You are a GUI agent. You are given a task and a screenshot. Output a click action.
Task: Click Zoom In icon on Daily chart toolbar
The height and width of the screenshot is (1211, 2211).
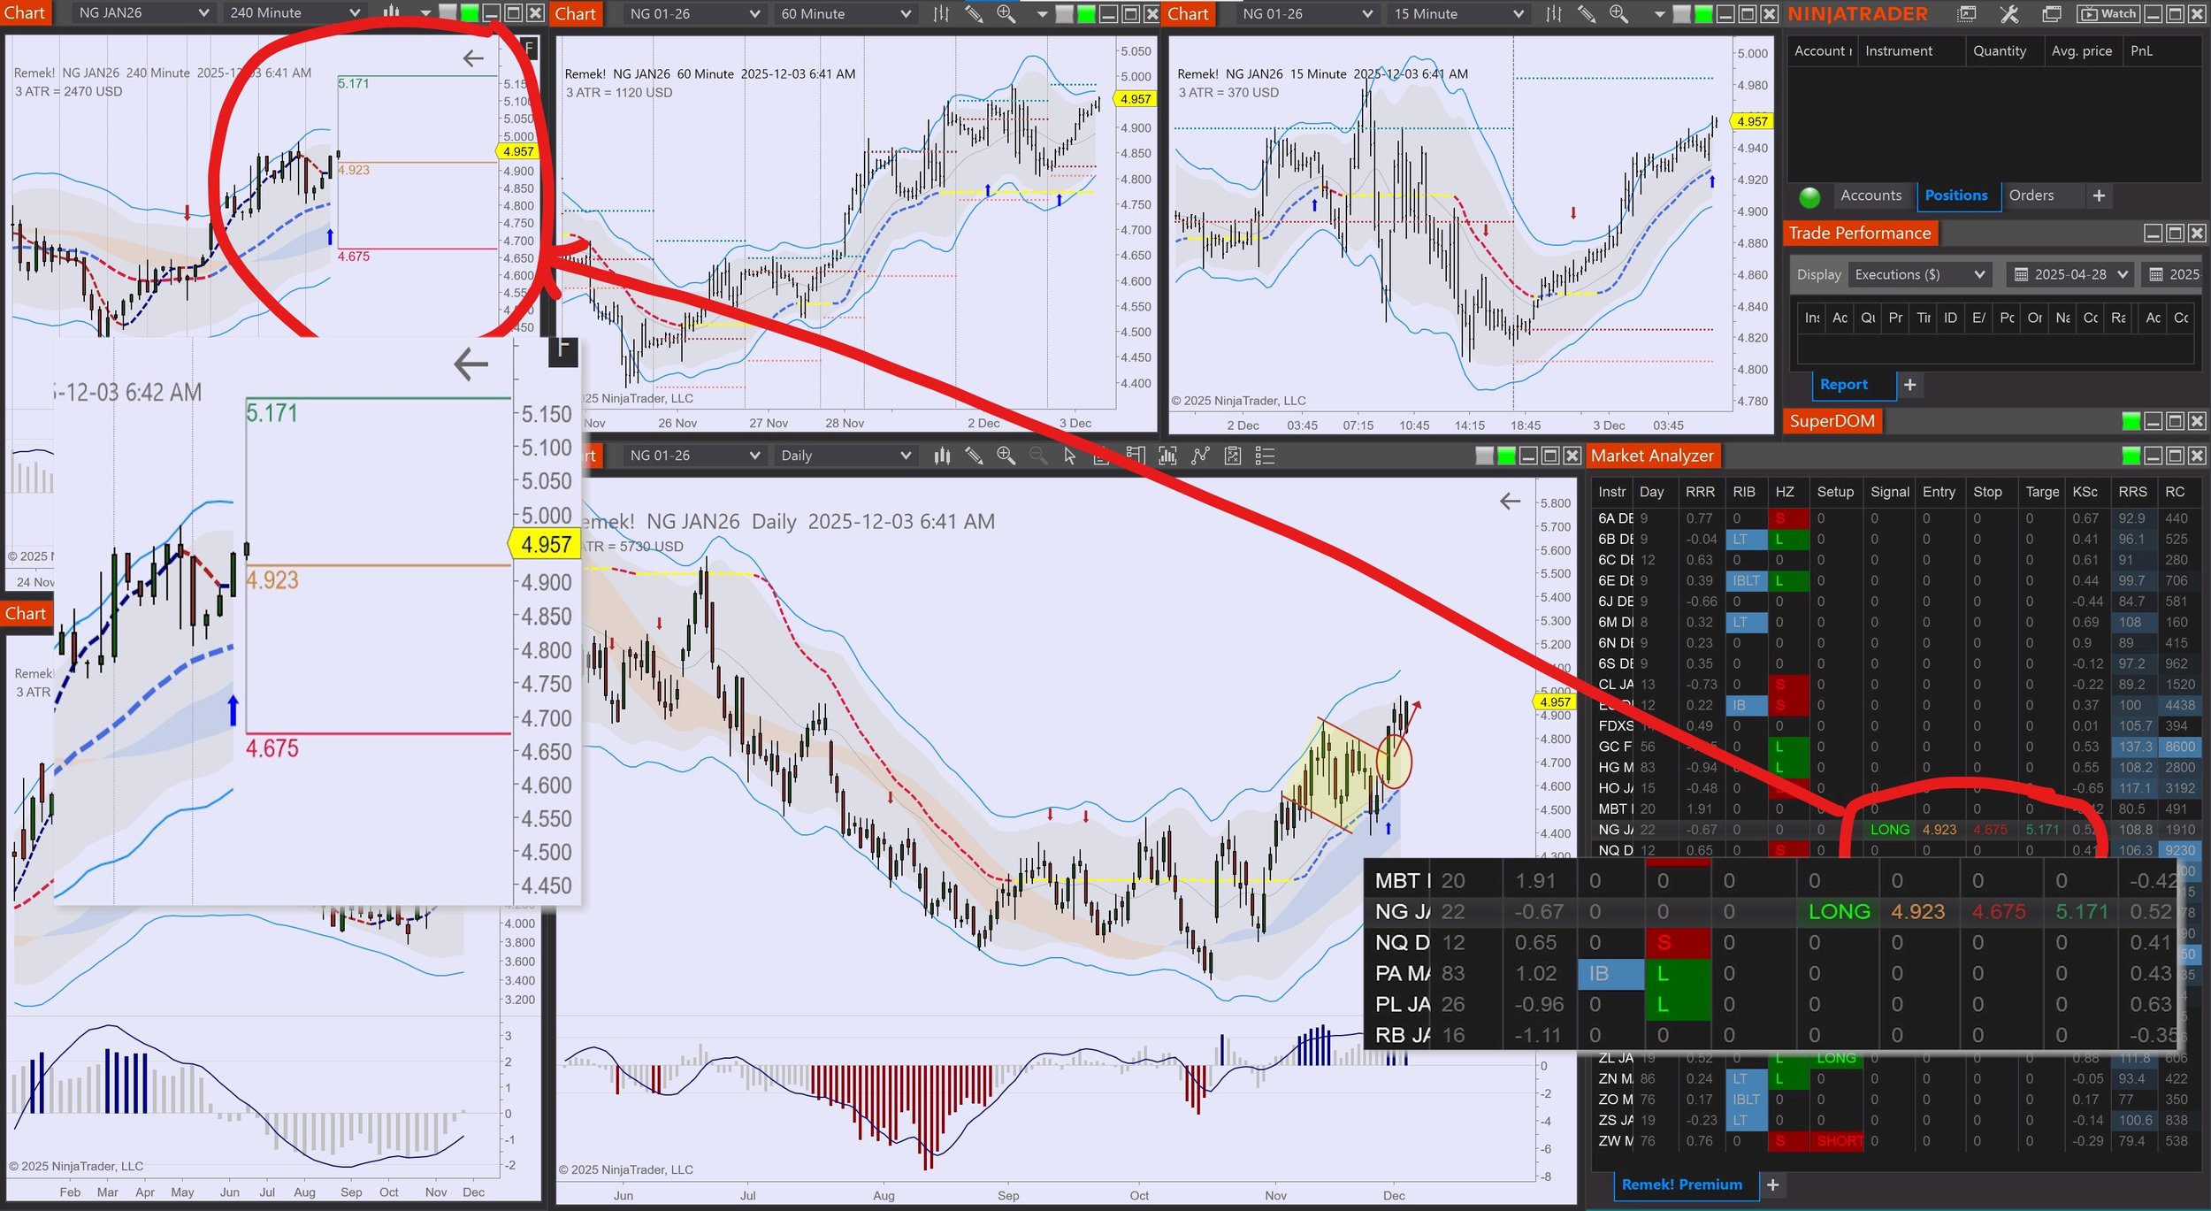tap(1006, 456)
